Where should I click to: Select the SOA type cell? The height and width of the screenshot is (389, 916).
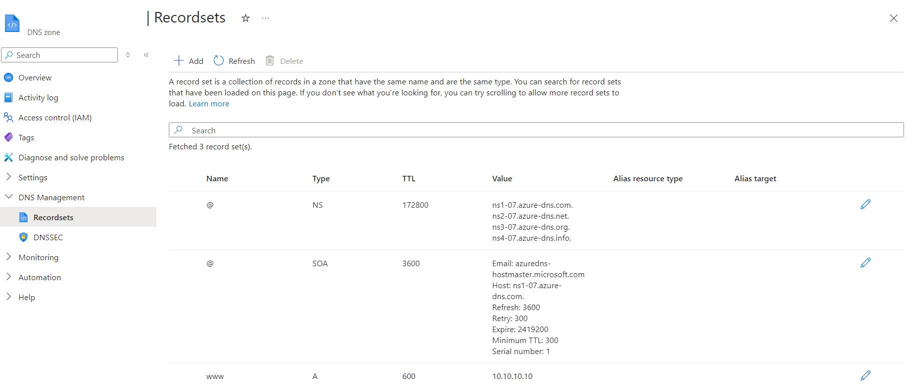click(320, 264)
